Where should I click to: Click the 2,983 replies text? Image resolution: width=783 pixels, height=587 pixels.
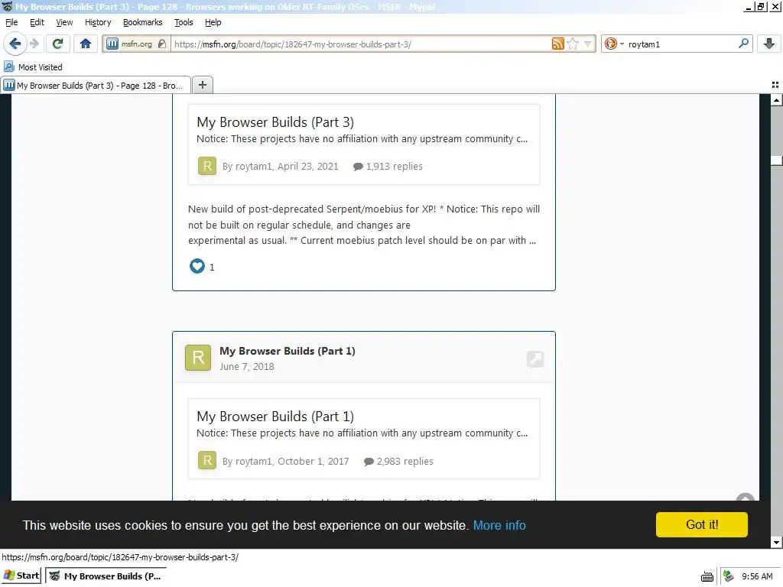(x=405, y=461)
